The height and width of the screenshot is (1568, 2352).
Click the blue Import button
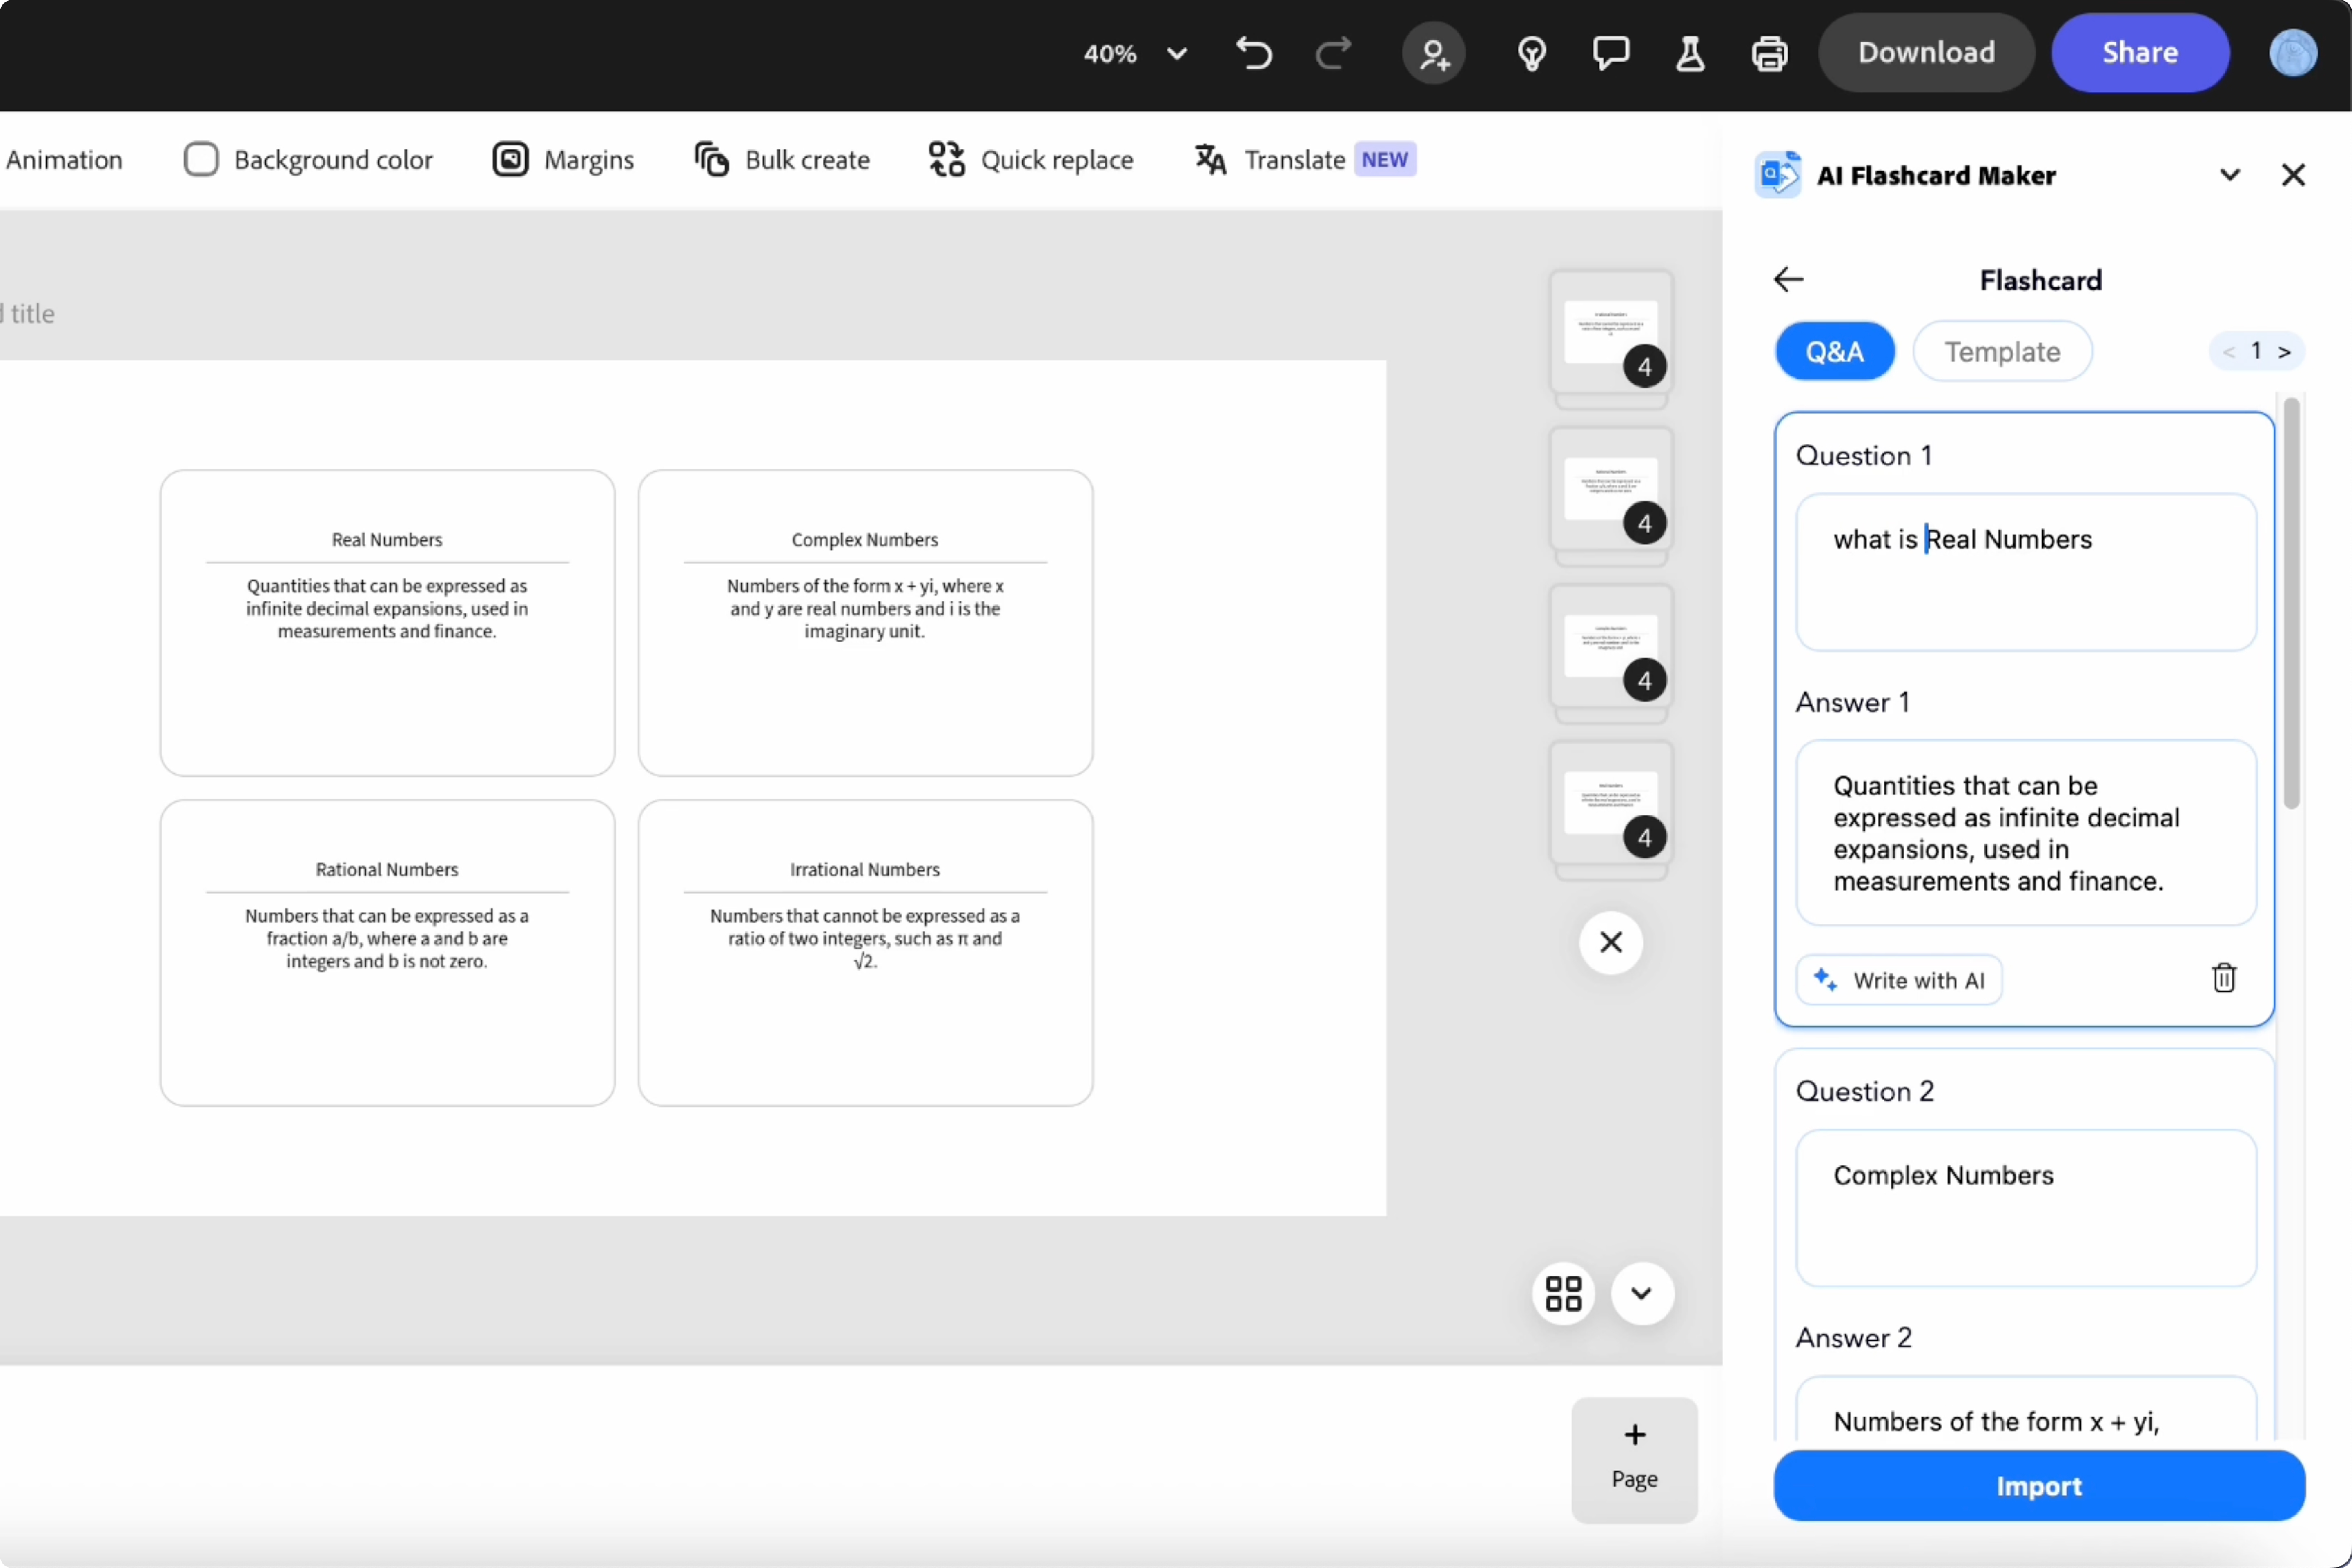(x=2038, y=1485)
